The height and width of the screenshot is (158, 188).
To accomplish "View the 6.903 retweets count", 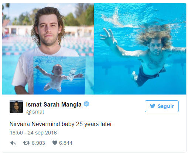I will [38, 143].
